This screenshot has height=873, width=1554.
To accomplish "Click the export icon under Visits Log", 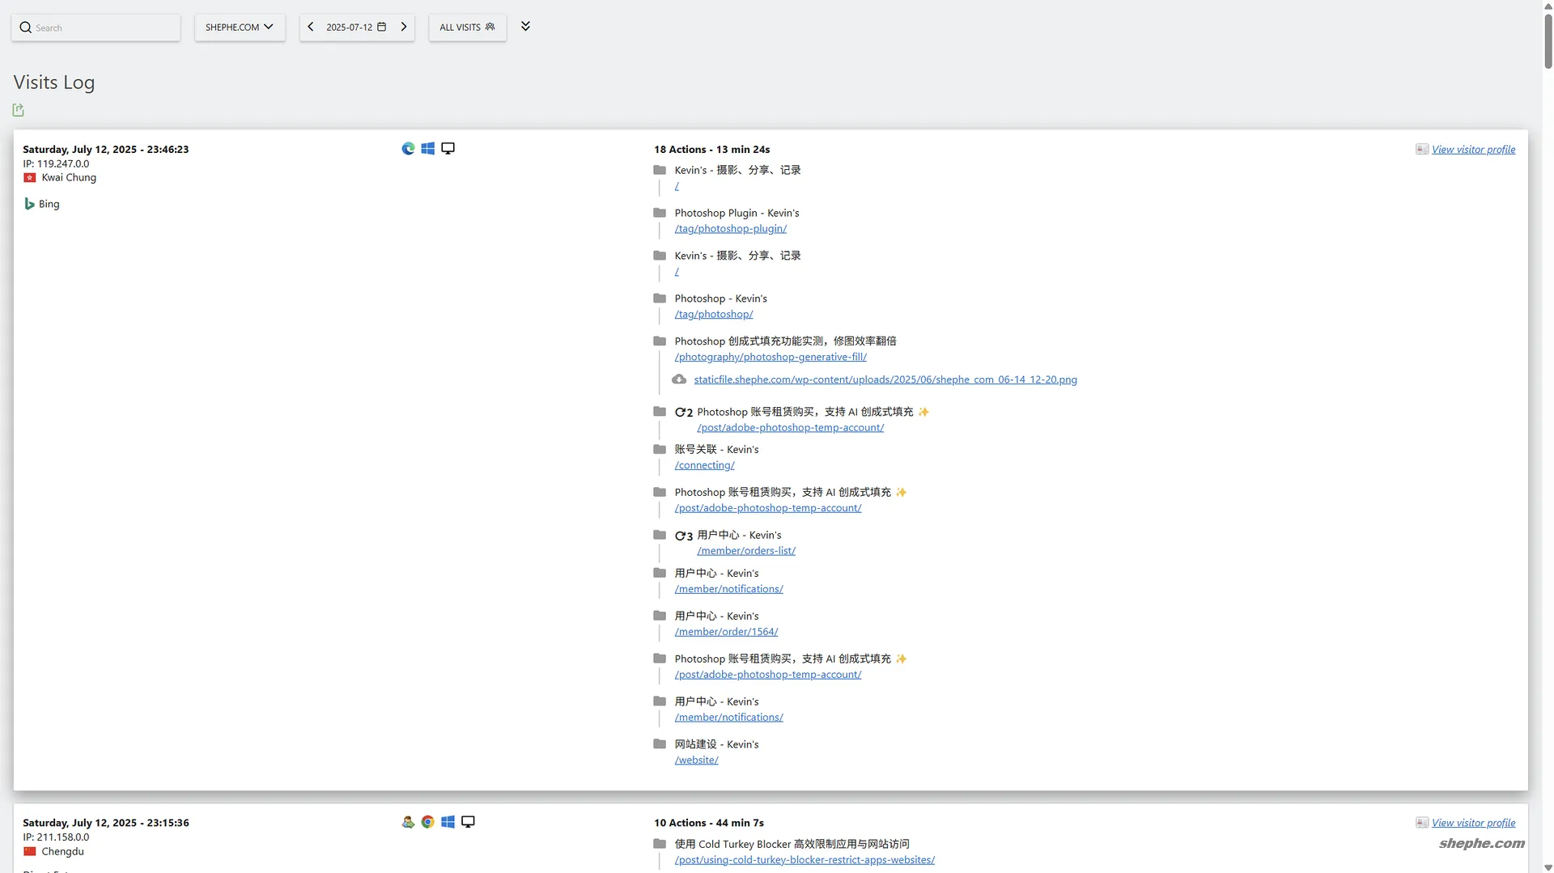I will pos(18,110).
